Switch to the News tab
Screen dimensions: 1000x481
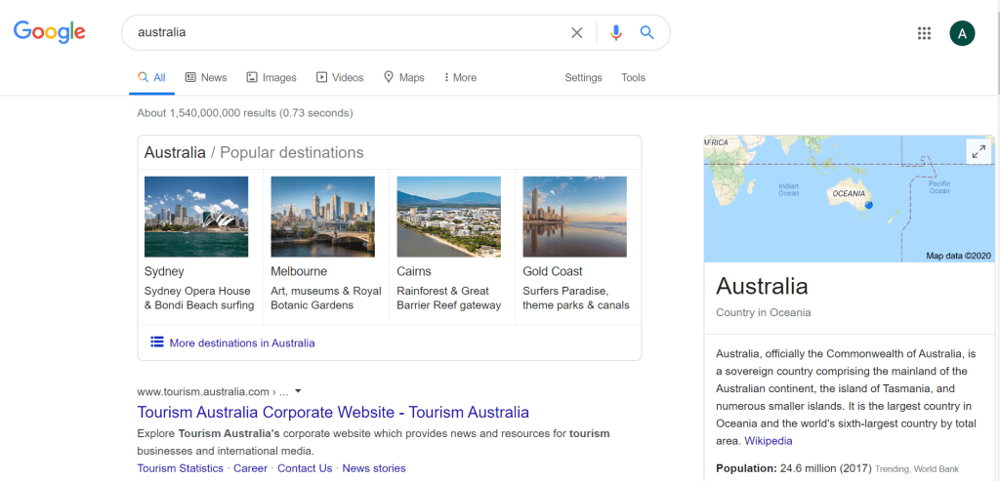click(206, 78)
